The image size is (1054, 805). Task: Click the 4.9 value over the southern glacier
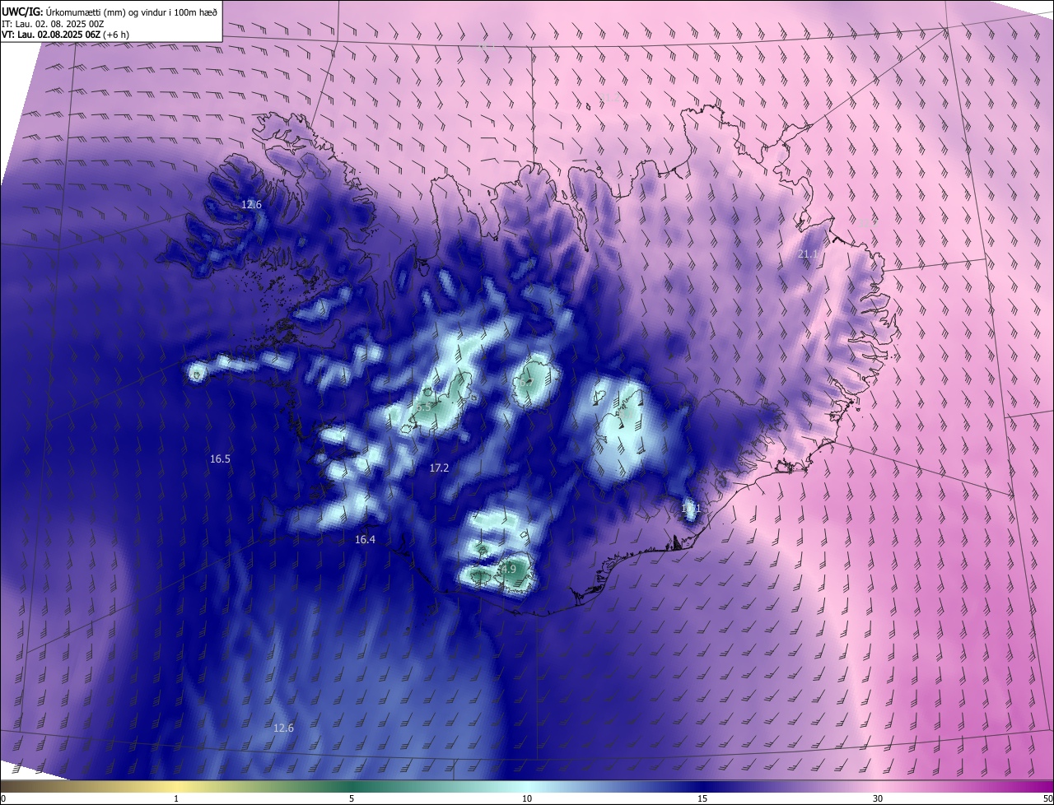(508, 569)
